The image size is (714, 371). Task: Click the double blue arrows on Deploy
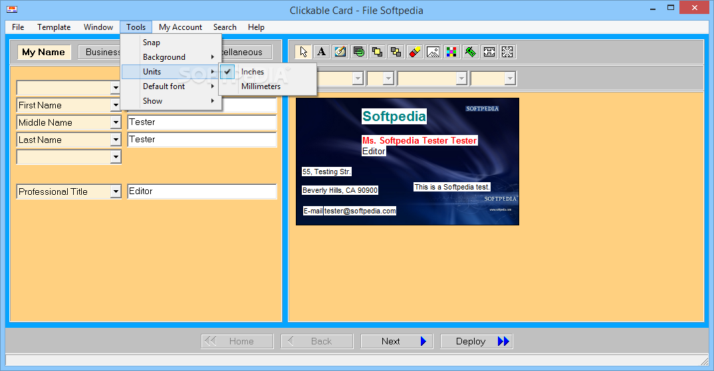pyautogui.click(x=503, y=341)
